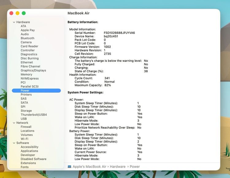Collapse the Software section chevron

(x=14, y=143)
